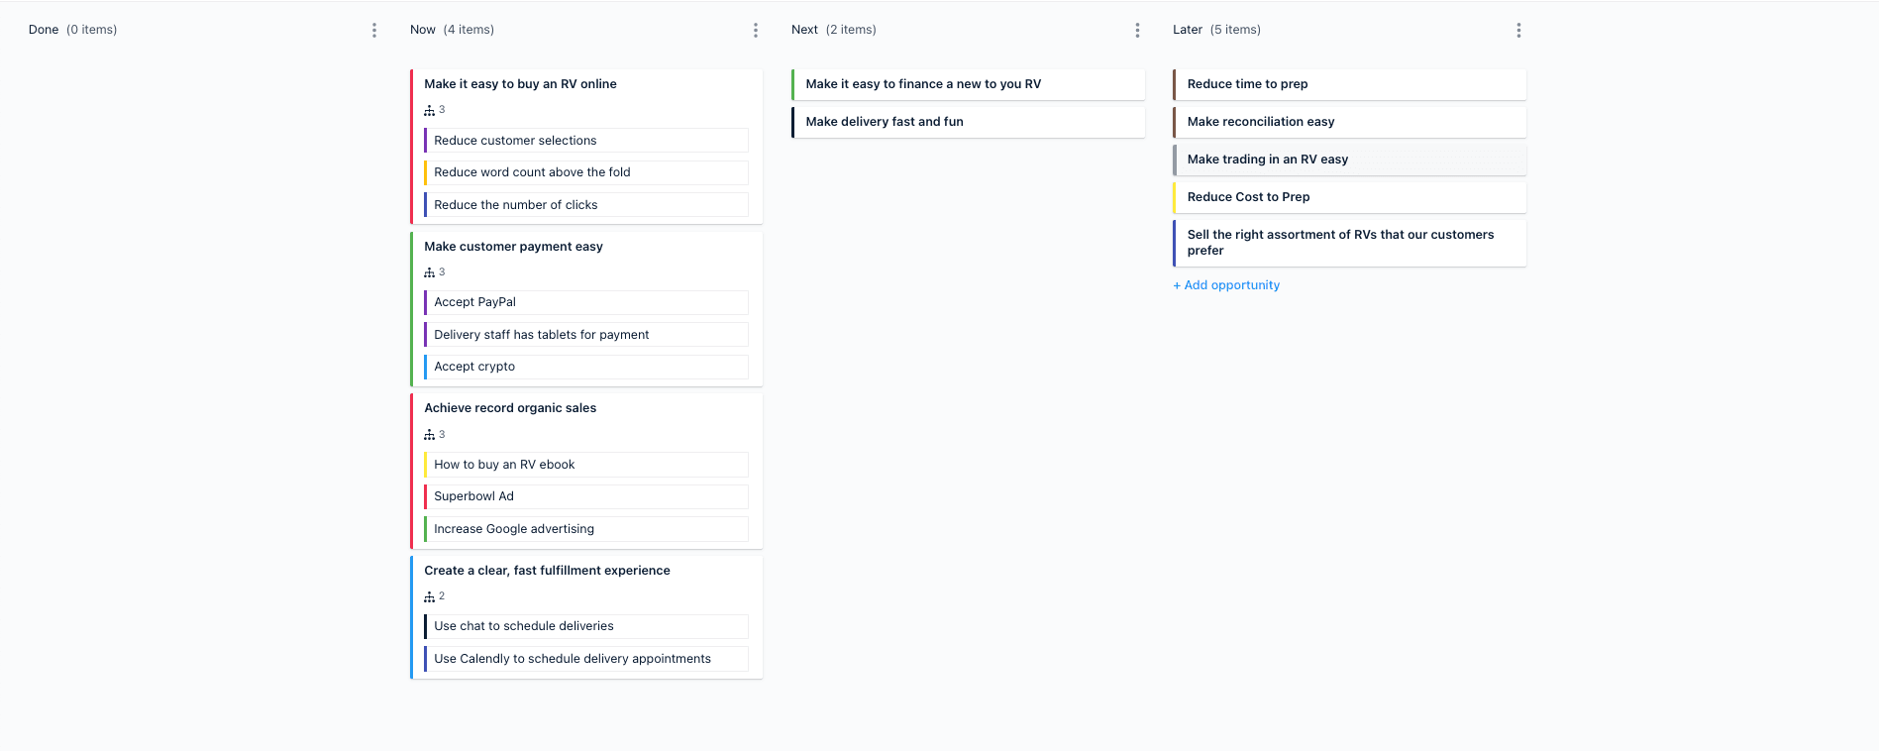Click hierarchy icon under Achieve record organic sales
Image resolution: width=1879 pixels, height=751 pixels.
pyautogui.click(x=429, y=435)
